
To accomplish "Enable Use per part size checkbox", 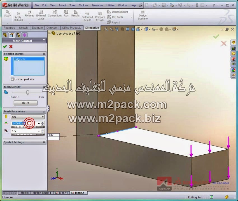I will (12, 79).
